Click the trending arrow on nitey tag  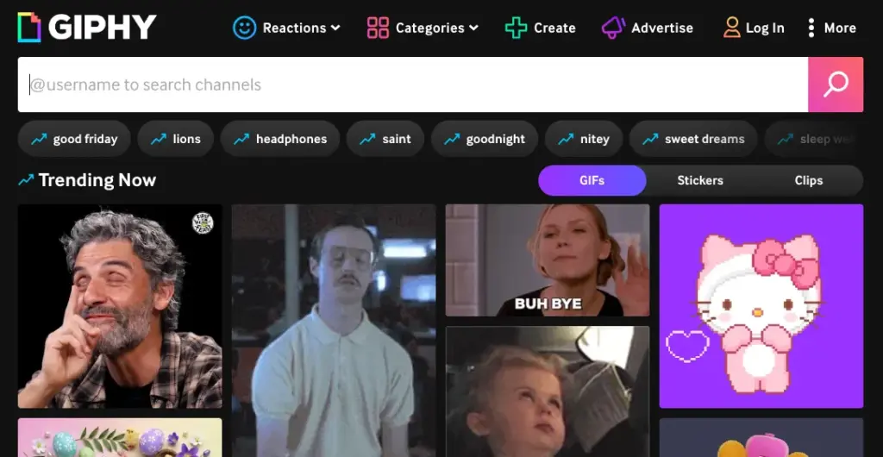[x=566, y=139]
